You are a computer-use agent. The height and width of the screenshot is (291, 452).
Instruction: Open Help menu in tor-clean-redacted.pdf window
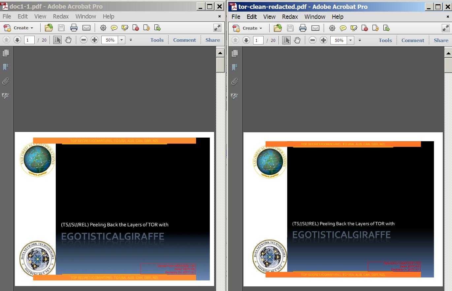338,16
